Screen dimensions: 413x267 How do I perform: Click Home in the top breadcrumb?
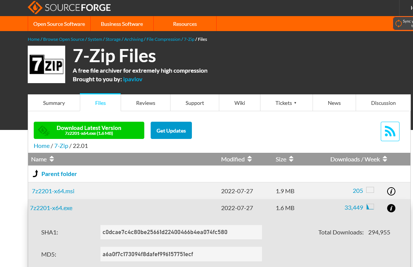click(x=34, y=39)
